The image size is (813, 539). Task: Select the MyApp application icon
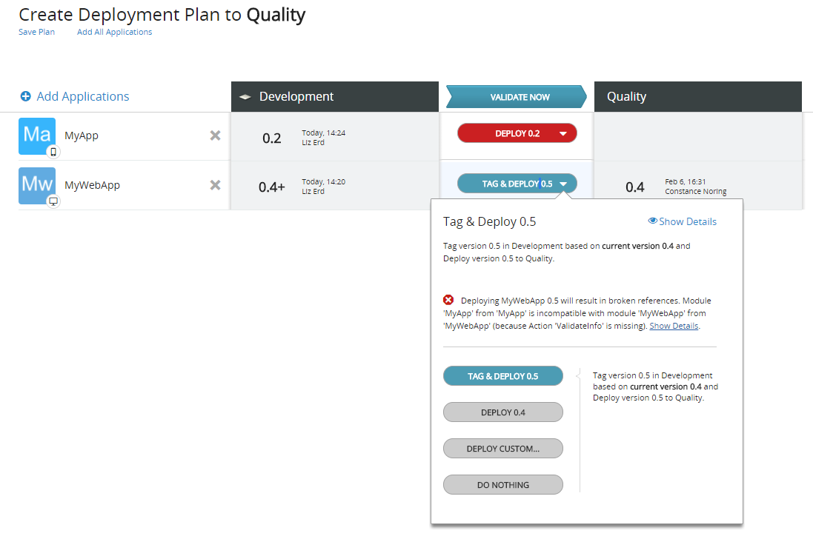37,135
